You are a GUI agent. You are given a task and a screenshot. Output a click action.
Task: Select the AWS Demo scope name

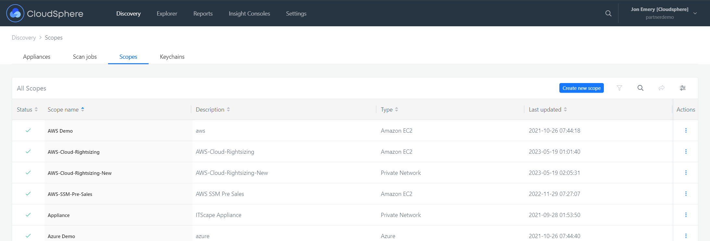(x=60, y=131)
